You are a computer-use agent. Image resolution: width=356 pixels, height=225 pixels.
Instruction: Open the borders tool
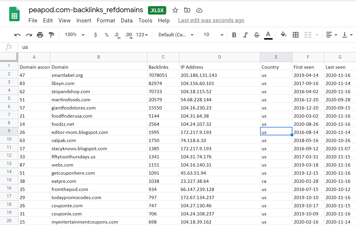296,35
